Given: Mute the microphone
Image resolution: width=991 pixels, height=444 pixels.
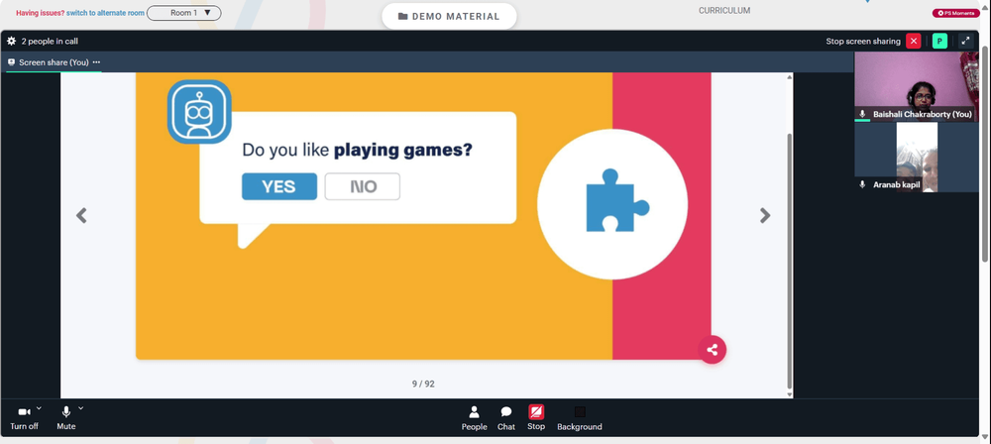Looking at the screenshot, I should 65,417.
